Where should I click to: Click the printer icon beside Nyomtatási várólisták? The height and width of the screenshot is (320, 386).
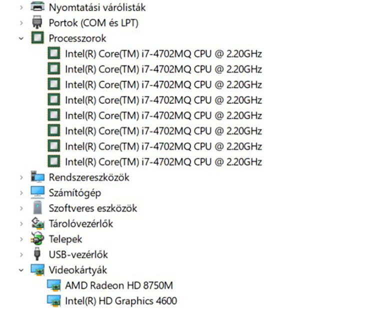coord(37,6)
